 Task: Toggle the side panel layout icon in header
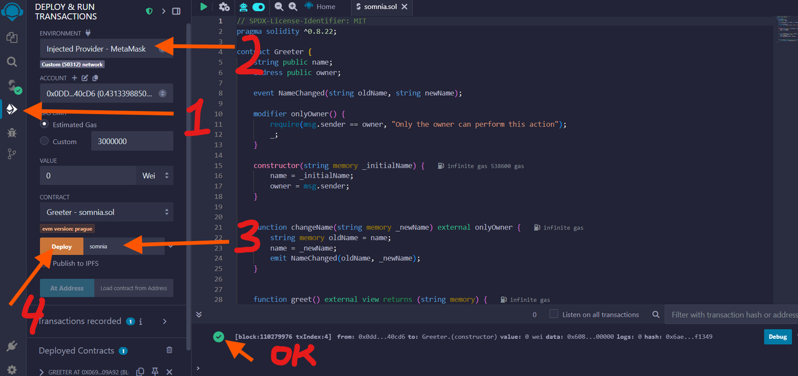tap(176, 11)
